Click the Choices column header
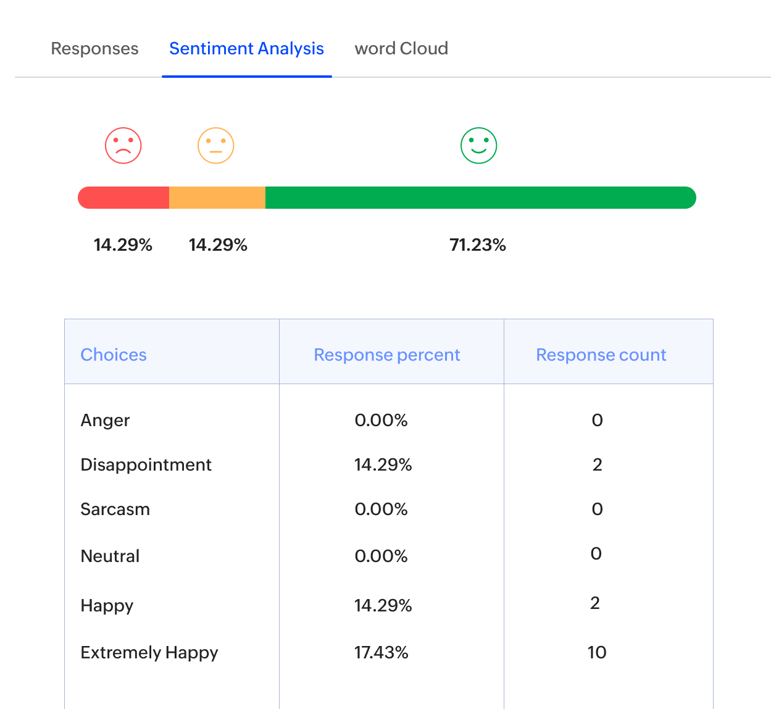The height and width of the screenshot is (709, 771). 114,354
